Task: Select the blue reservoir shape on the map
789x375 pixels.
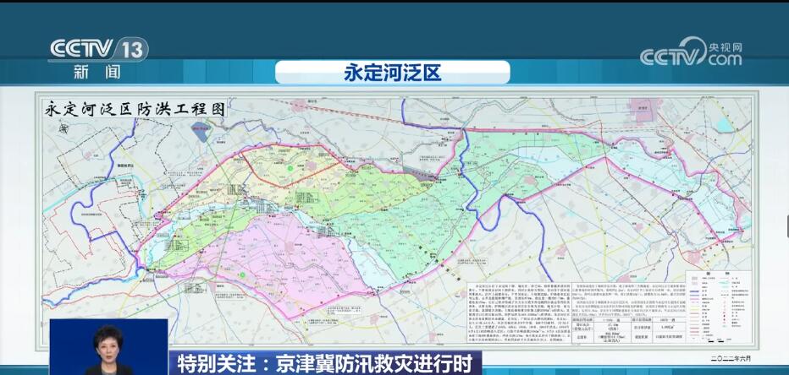Action: tap(201, 130)
